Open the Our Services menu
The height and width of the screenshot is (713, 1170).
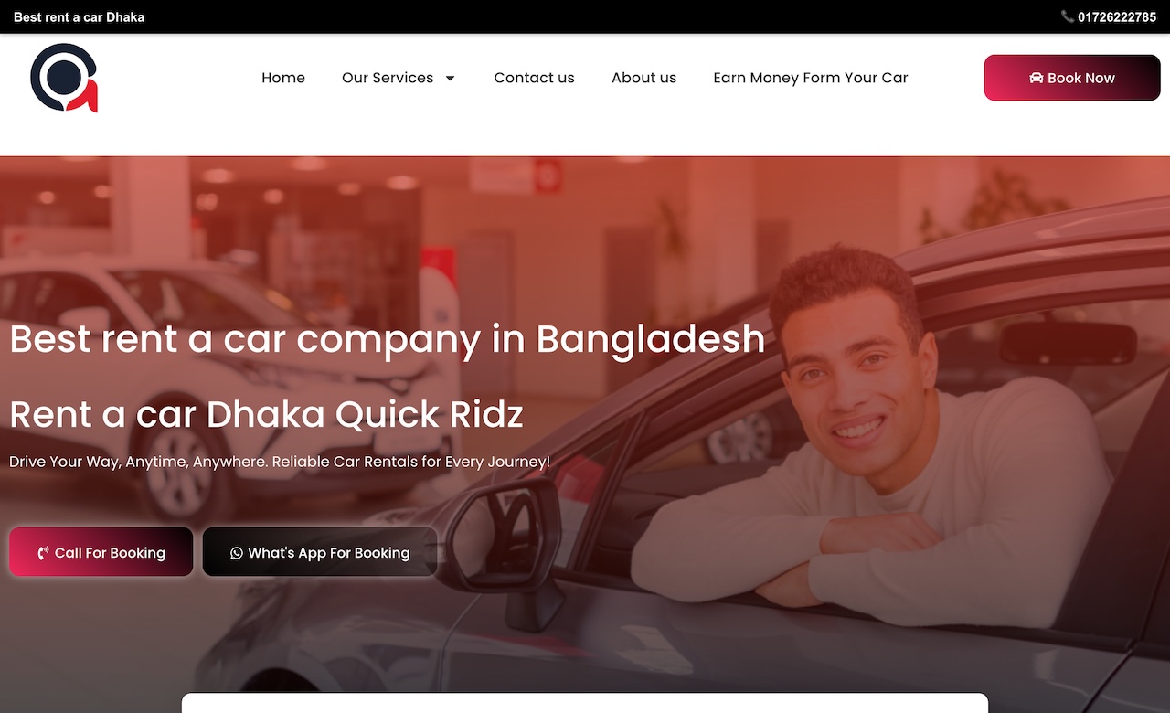coord(388,78)
